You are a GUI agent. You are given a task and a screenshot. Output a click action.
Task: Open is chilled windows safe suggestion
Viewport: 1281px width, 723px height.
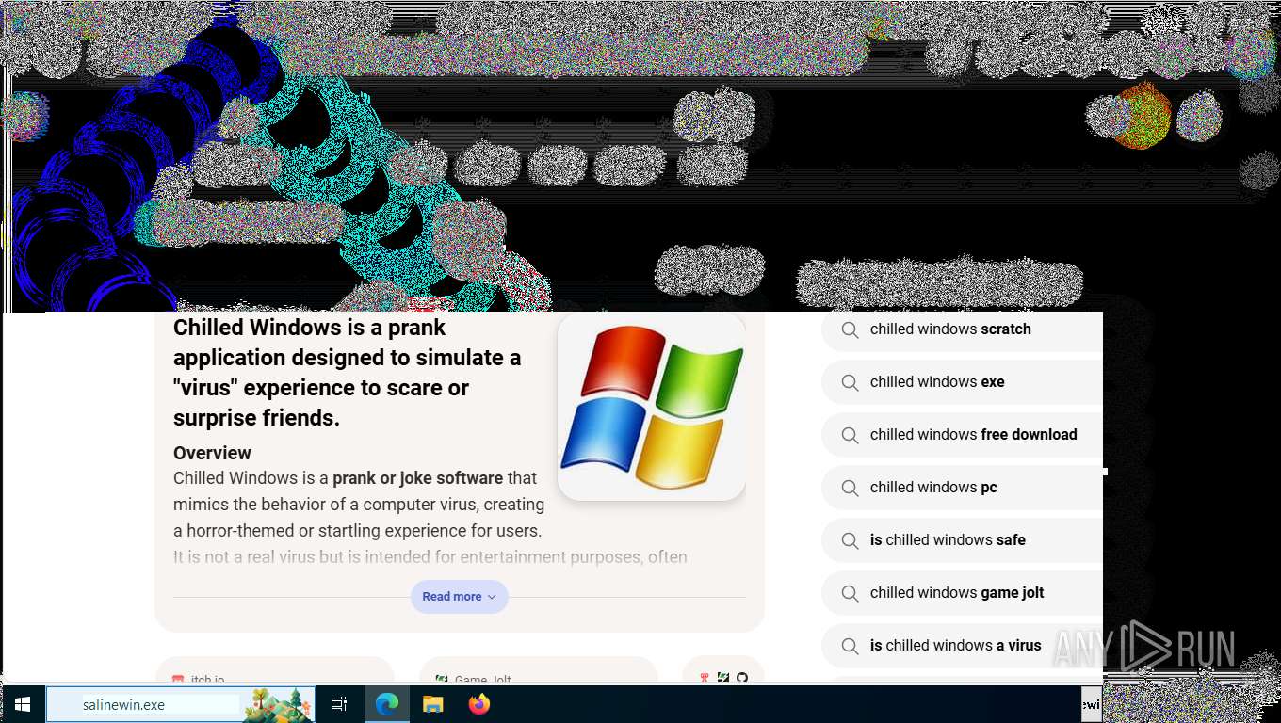pos(962,540)
